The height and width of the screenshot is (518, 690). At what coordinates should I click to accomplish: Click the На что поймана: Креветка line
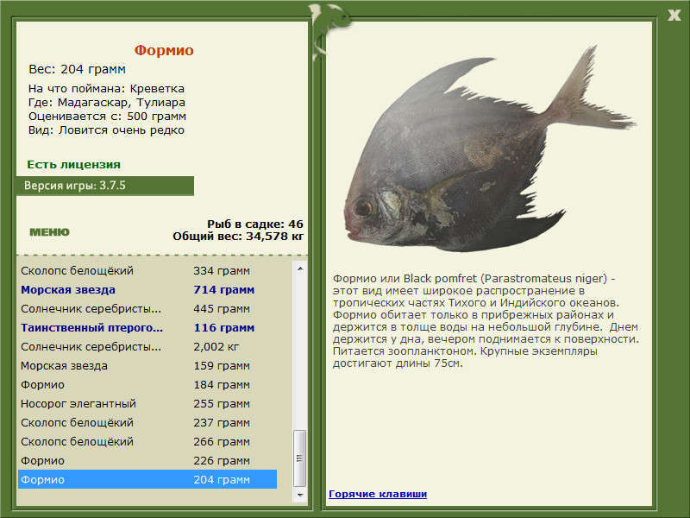point(106,89)
